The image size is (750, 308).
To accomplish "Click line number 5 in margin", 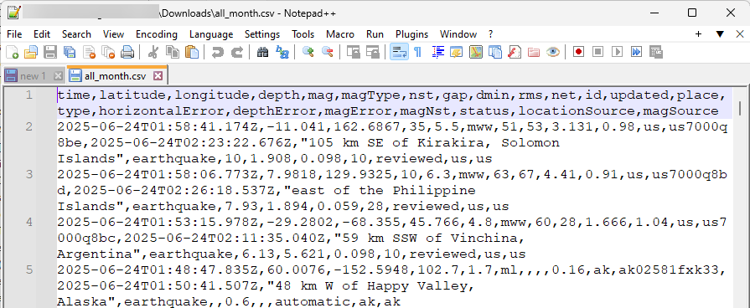I will pyautogui.click(x=29, y=269).
